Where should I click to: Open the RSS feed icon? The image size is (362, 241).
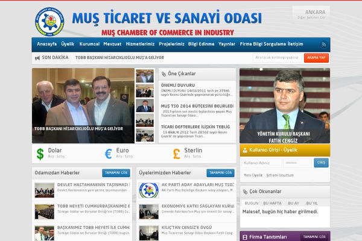[x=323, y=45]
